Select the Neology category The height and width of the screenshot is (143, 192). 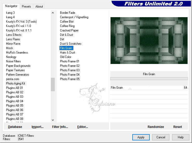pyautogui.click(x=11, y=57)
